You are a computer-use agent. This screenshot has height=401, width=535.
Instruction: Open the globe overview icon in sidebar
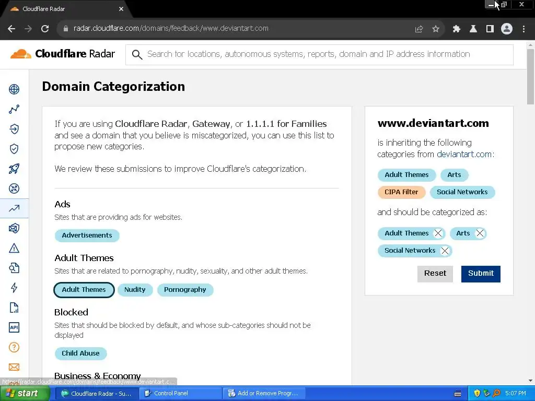click(14, 89)
